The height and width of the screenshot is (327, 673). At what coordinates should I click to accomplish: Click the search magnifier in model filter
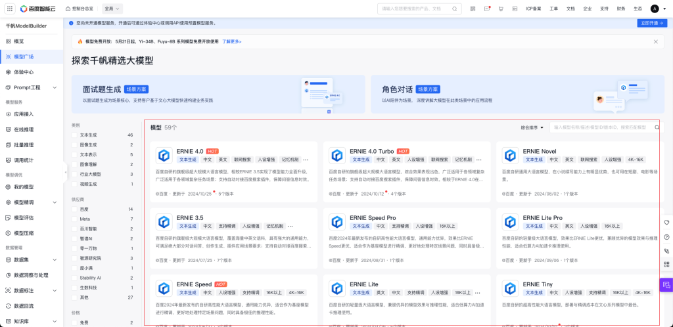pos(657,127)
